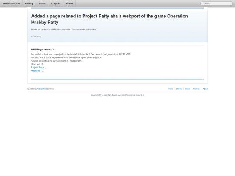Click the 'Have fun! ;3' line

[x=37, y=64]
